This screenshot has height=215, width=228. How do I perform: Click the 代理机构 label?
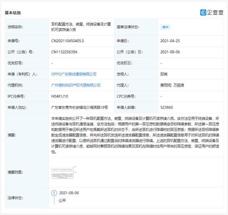(15, 85)
